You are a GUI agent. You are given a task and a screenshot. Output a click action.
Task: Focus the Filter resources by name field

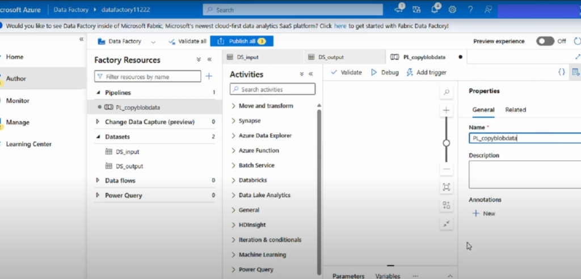click(x=148, y=77)
